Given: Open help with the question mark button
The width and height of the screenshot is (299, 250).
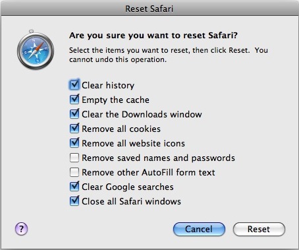Looking at the screenshot, I should click(x=21, y=229).
